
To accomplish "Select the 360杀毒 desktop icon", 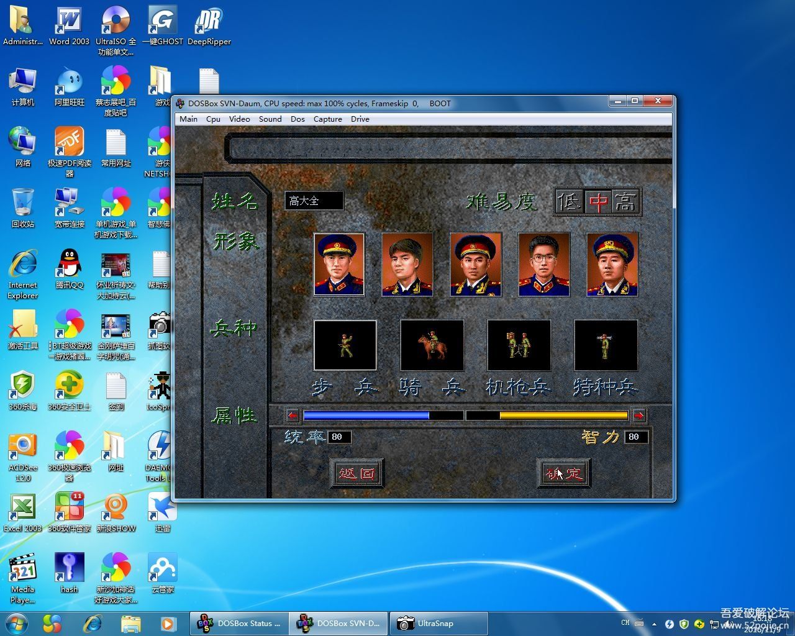I will pyautogui.click(x=23, y=391).
